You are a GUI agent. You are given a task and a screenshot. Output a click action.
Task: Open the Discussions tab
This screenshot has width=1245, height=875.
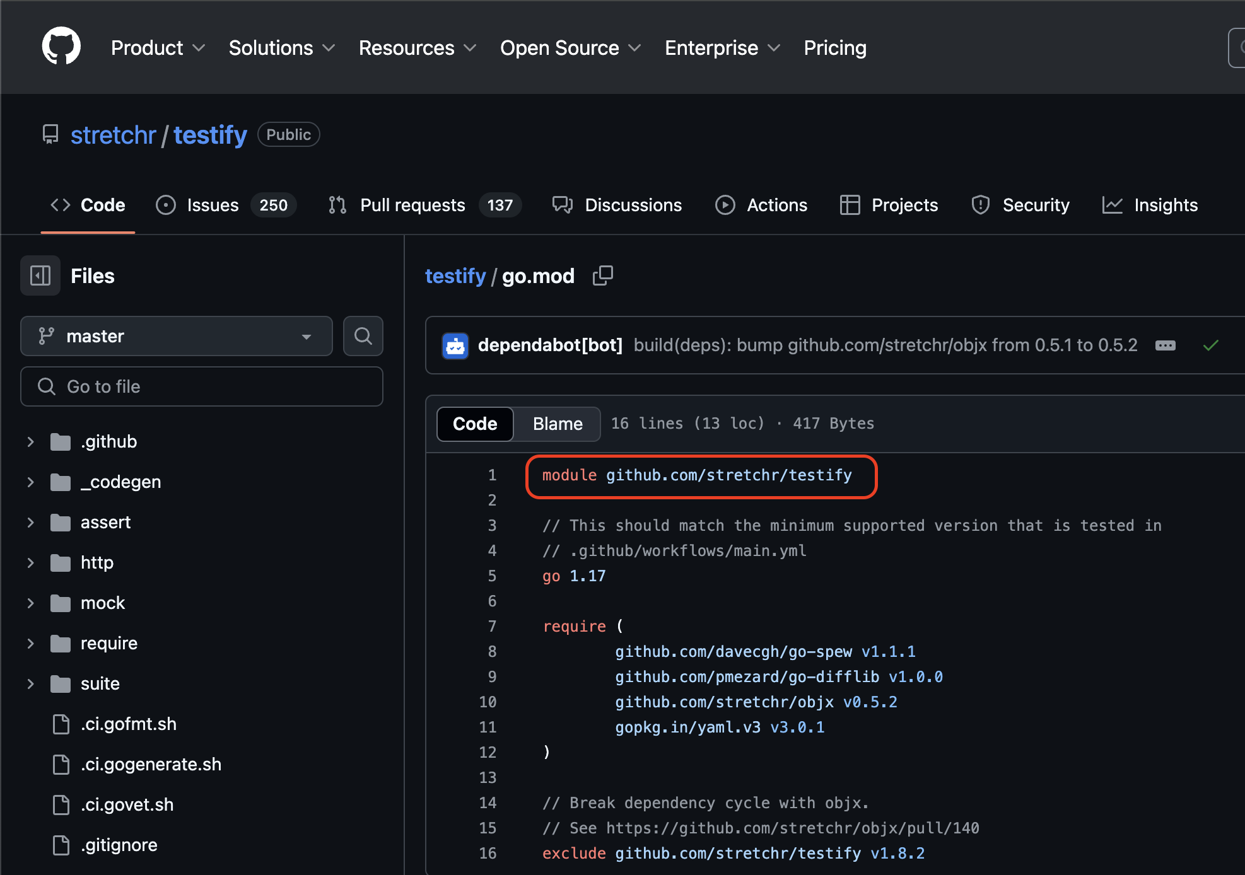click(x=617, y=205)
